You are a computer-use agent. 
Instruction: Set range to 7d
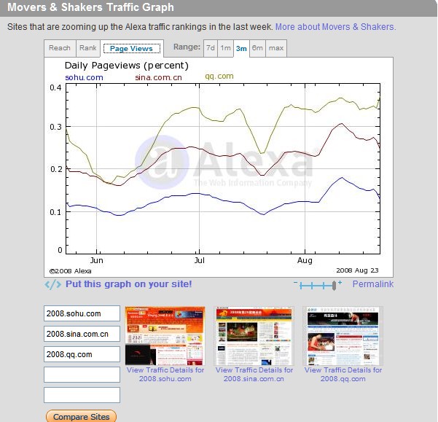tap(211, 48)
